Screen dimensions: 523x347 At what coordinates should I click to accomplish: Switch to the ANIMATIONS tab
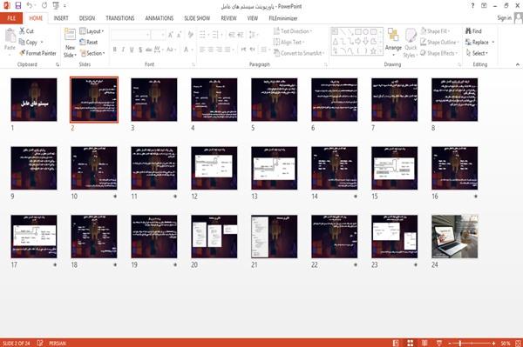click(160, 18)
